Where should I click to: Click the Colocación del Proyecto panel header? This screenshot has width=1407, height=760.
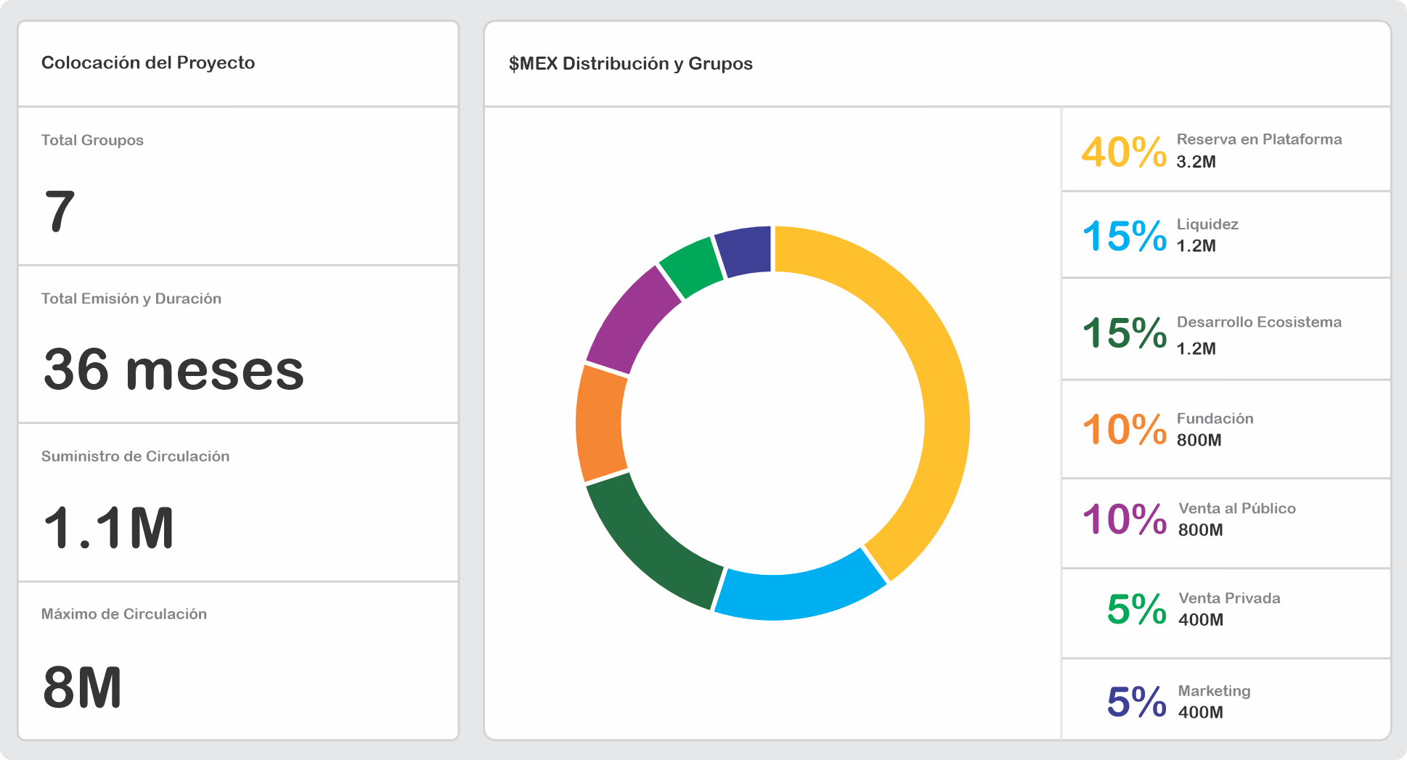[148, 63]
